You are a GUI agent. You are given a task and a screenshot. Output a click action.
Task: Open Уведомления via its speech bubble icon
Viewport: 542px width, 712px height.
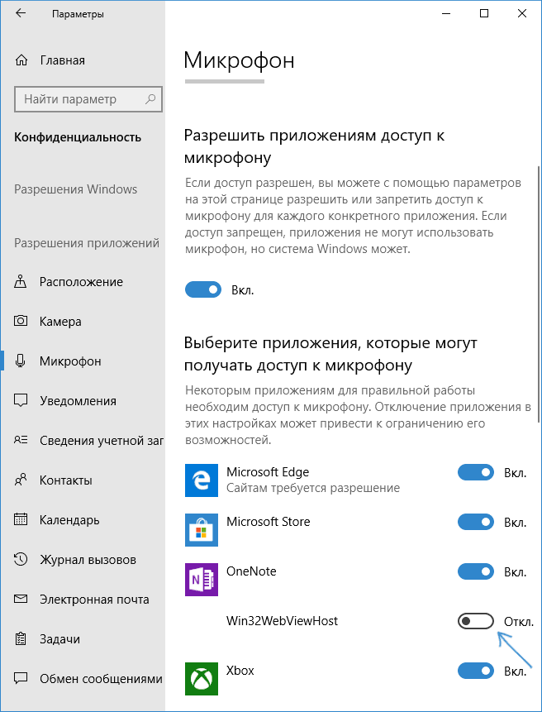[x=20, y=400]
